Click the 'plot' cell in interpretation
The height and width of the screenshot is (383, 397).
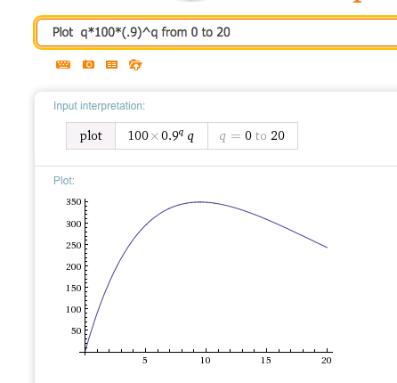tap(91, 136)
